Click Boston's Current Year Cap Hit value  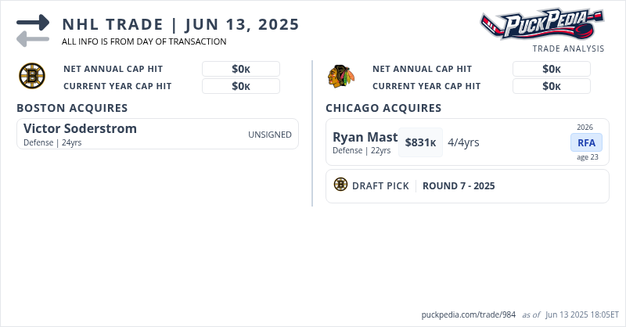[241, 86]
